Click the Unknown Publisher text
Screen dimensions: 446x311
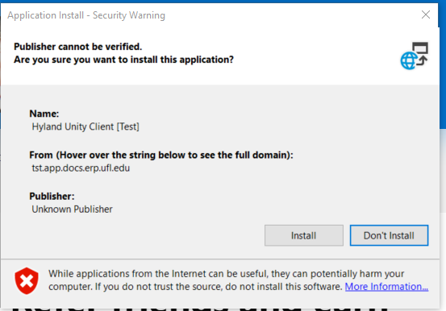(x=72, y=209)
